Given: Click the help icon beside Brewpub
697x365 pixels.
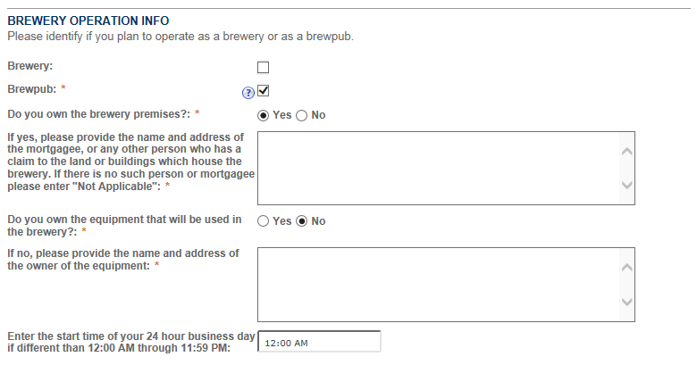Looking at the screenshot, I should [x=248, y=91].
